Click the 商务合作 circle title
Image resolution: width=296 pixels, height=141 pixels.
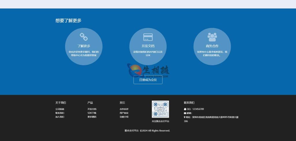click(212, 46)
